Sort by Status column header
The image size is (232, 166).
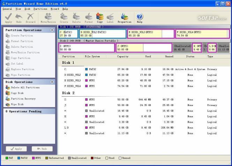tap(190, 56)
